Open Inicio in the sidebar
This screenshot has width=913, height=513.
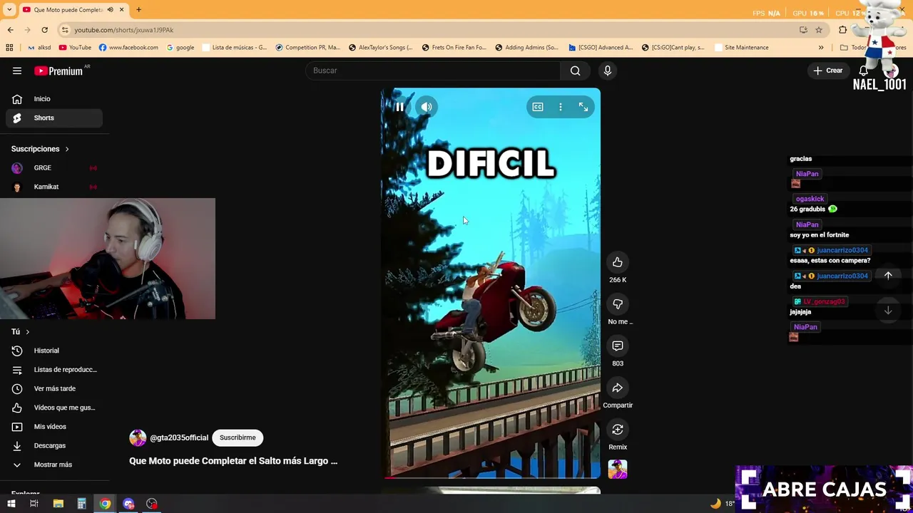[54, 99]
